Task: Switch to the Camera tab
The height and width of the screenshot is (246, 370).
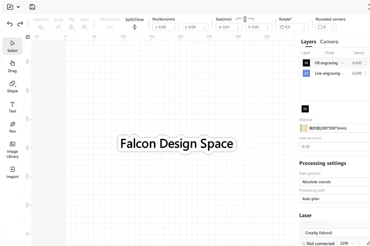Action: (x=329, y=42)
